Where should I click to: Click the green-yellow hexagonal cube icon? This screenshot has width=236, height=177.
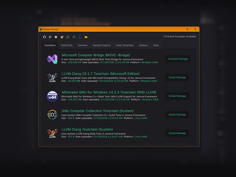[x=56, y=37]
